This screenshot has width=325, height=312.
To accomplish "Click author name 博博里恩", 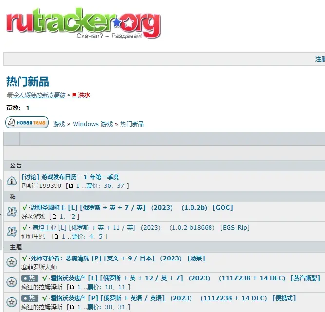I will pyautogui.click(x=33, y=236).
